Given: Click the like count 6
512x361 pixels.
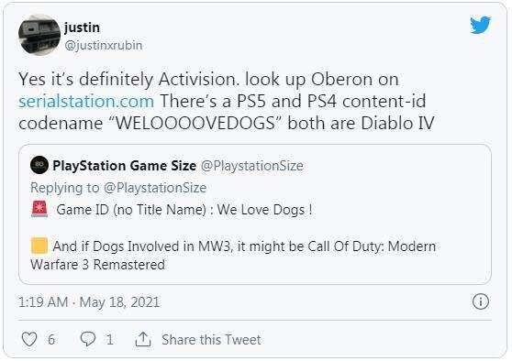Looking at the screenshot, I should (x=51, y=340).
